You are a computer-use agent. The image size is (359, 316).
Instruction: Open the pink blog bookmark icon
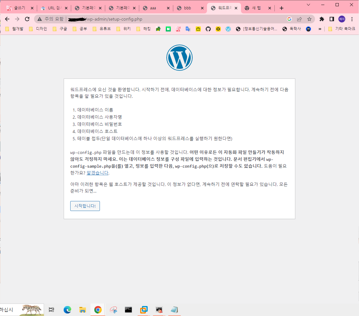[x=178, y=29]
